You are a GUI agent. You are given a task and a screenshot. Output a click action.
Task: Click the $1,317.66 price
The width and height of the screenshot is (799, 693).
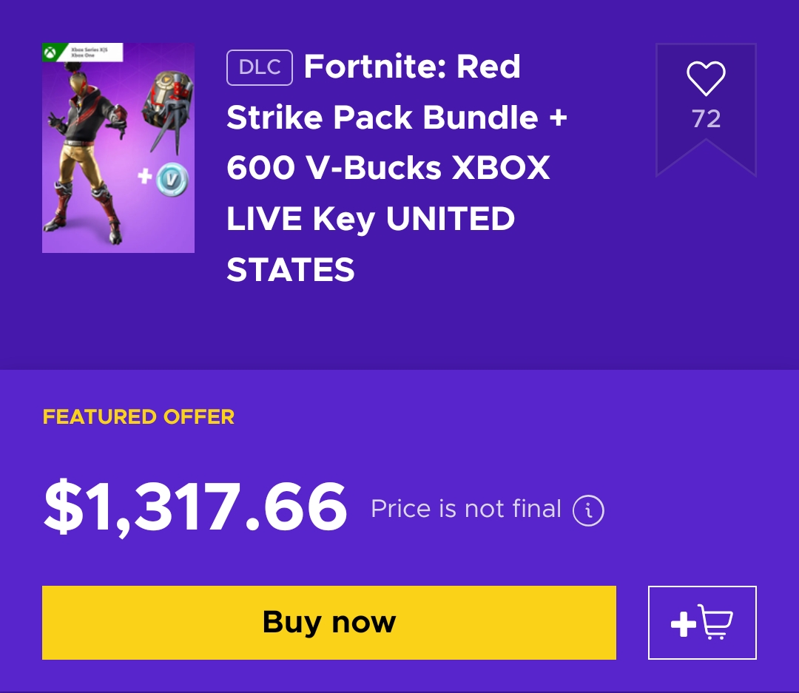pyautogui.click(x=195, y=507)
